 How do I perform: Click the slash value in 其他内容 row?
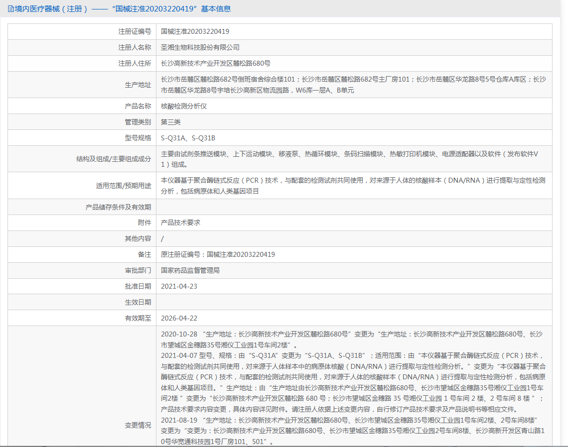[162, 238]
